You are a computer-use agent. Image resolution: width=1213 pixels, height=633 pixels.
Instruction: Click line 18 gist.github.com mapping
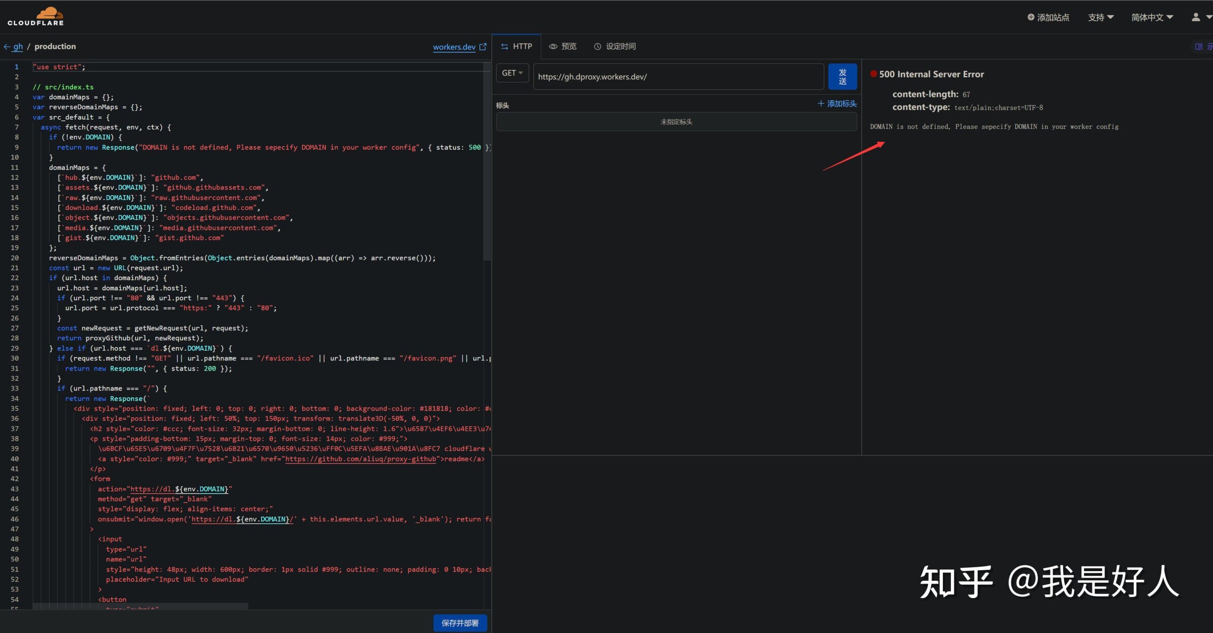click(x=140, y=238)
